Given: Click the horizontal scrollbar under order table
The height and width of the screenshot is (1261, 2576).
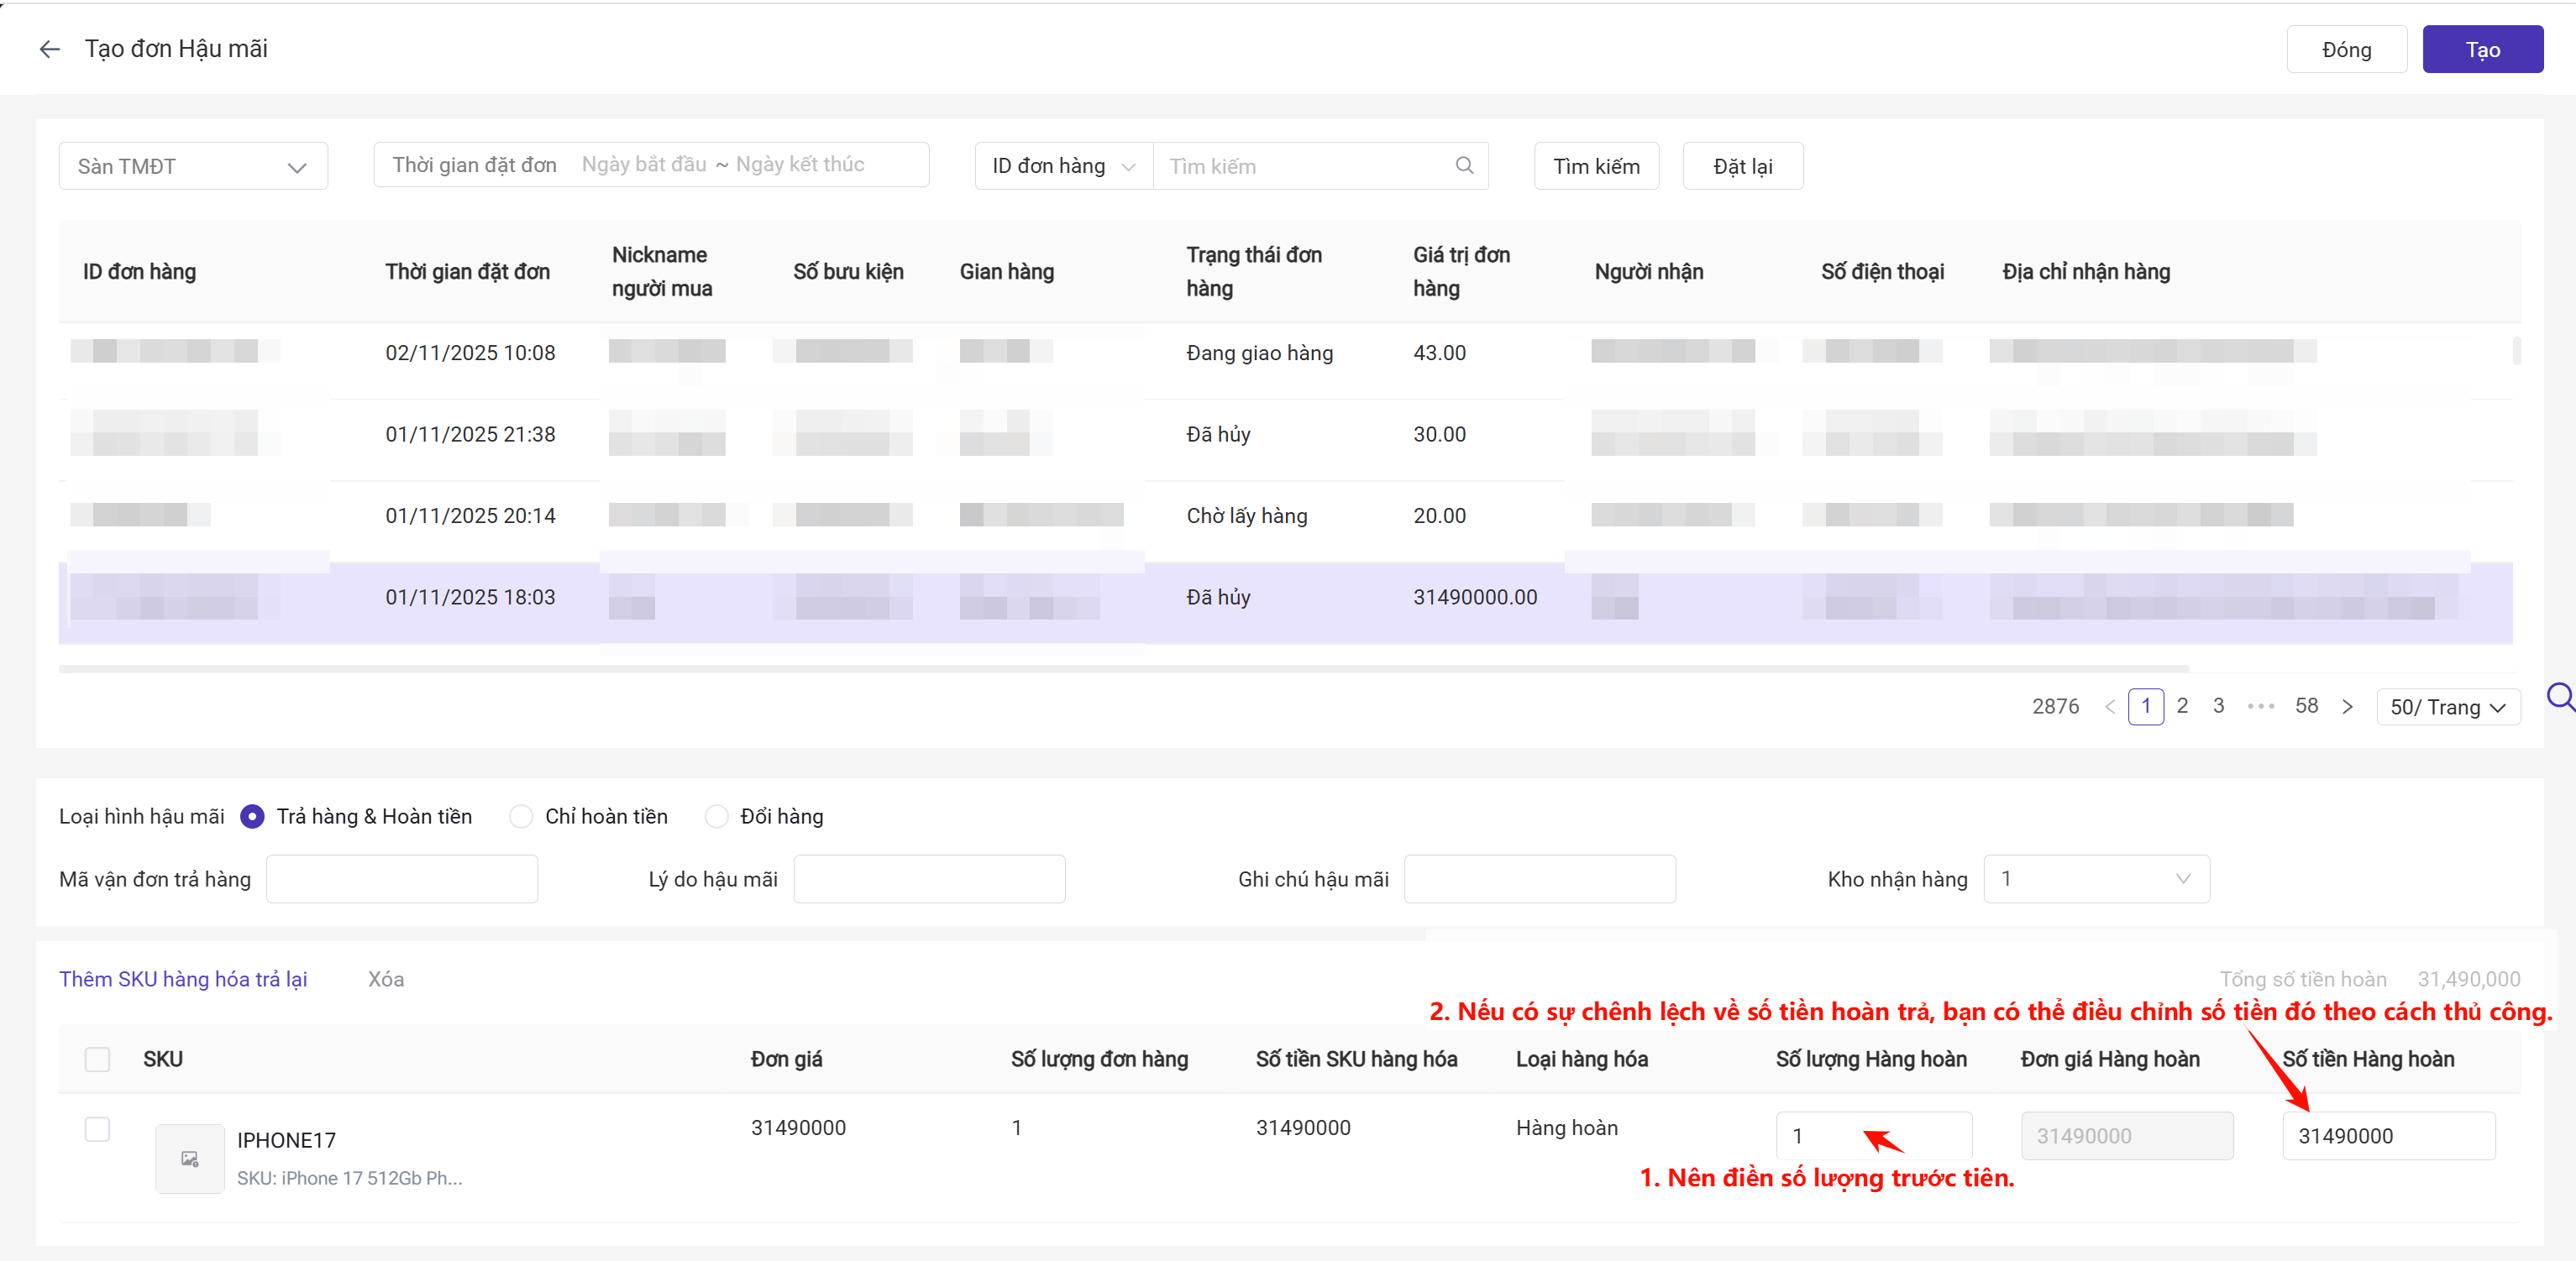Looking at the screenshot, I should (x=1123, y=668).
